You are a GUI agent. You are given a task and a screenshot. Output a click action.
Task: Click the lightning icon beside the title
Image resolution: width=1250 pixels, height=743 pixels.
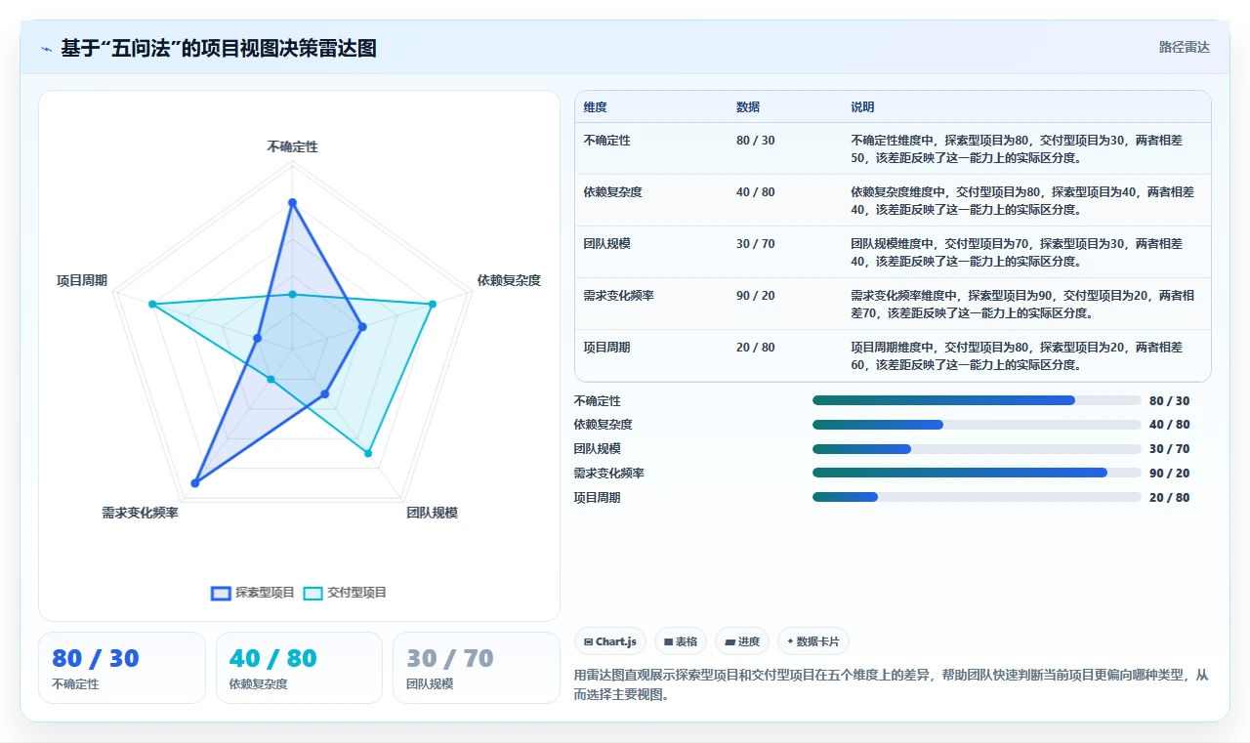[46, 49]
